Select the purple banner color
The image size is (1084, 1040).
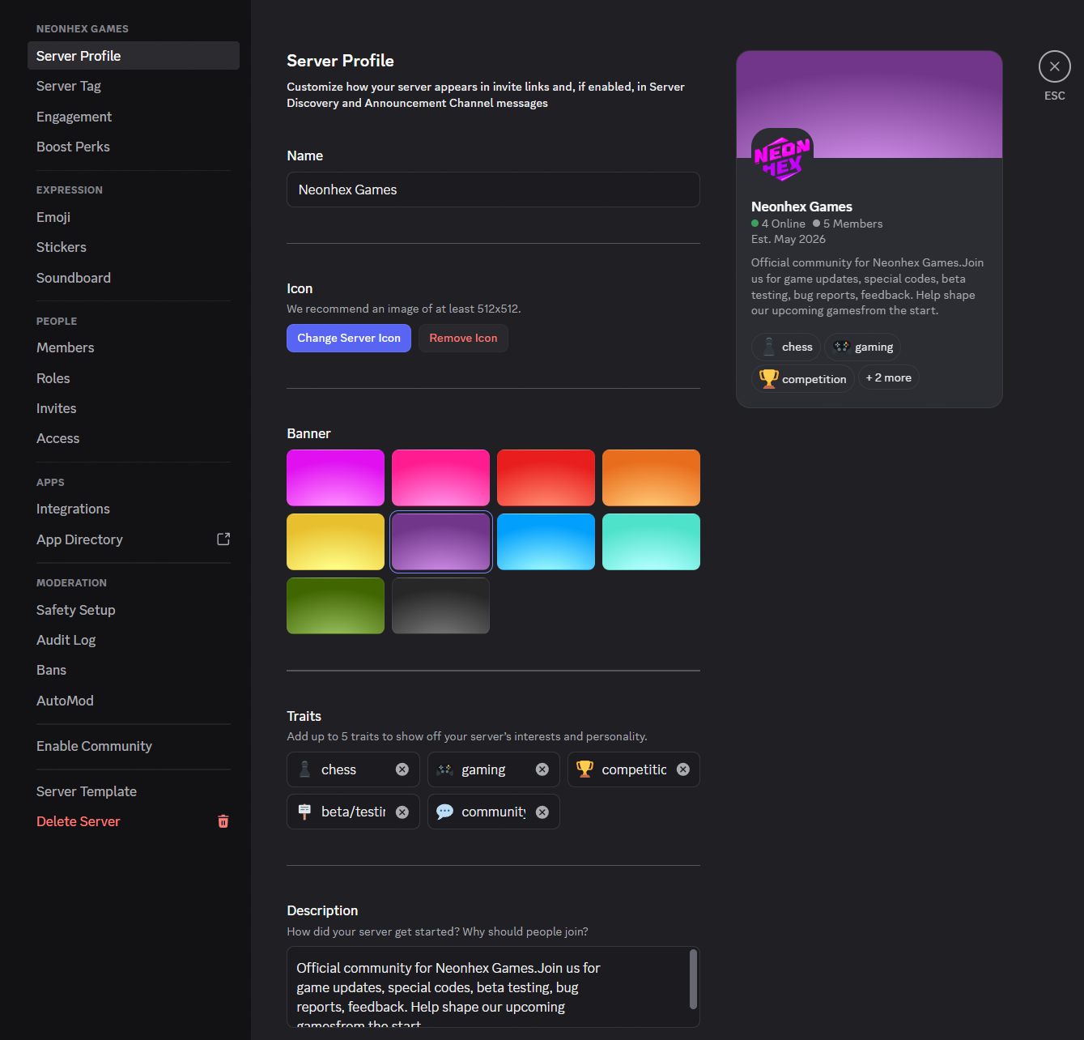point(440,542)
